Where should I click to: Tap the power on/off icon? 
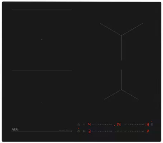79,131
